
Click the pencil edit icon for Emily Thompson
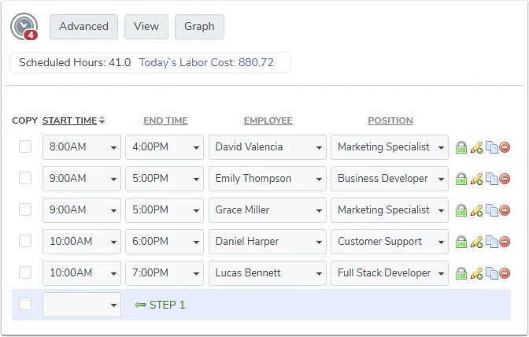[476, 179]
